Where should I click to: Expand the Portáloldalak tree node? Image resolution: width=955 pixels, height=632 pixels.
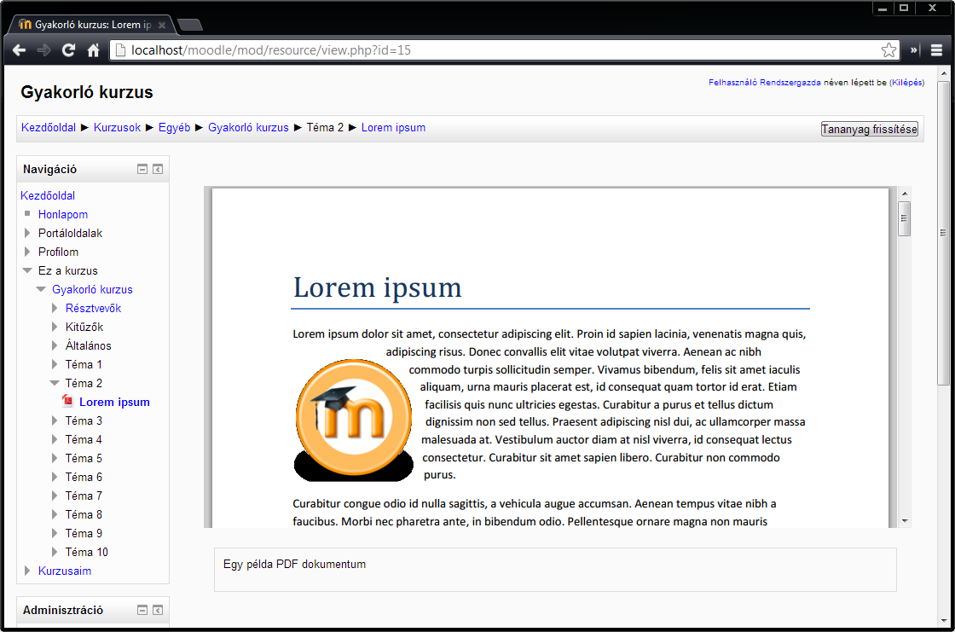(x=26, y=234)
